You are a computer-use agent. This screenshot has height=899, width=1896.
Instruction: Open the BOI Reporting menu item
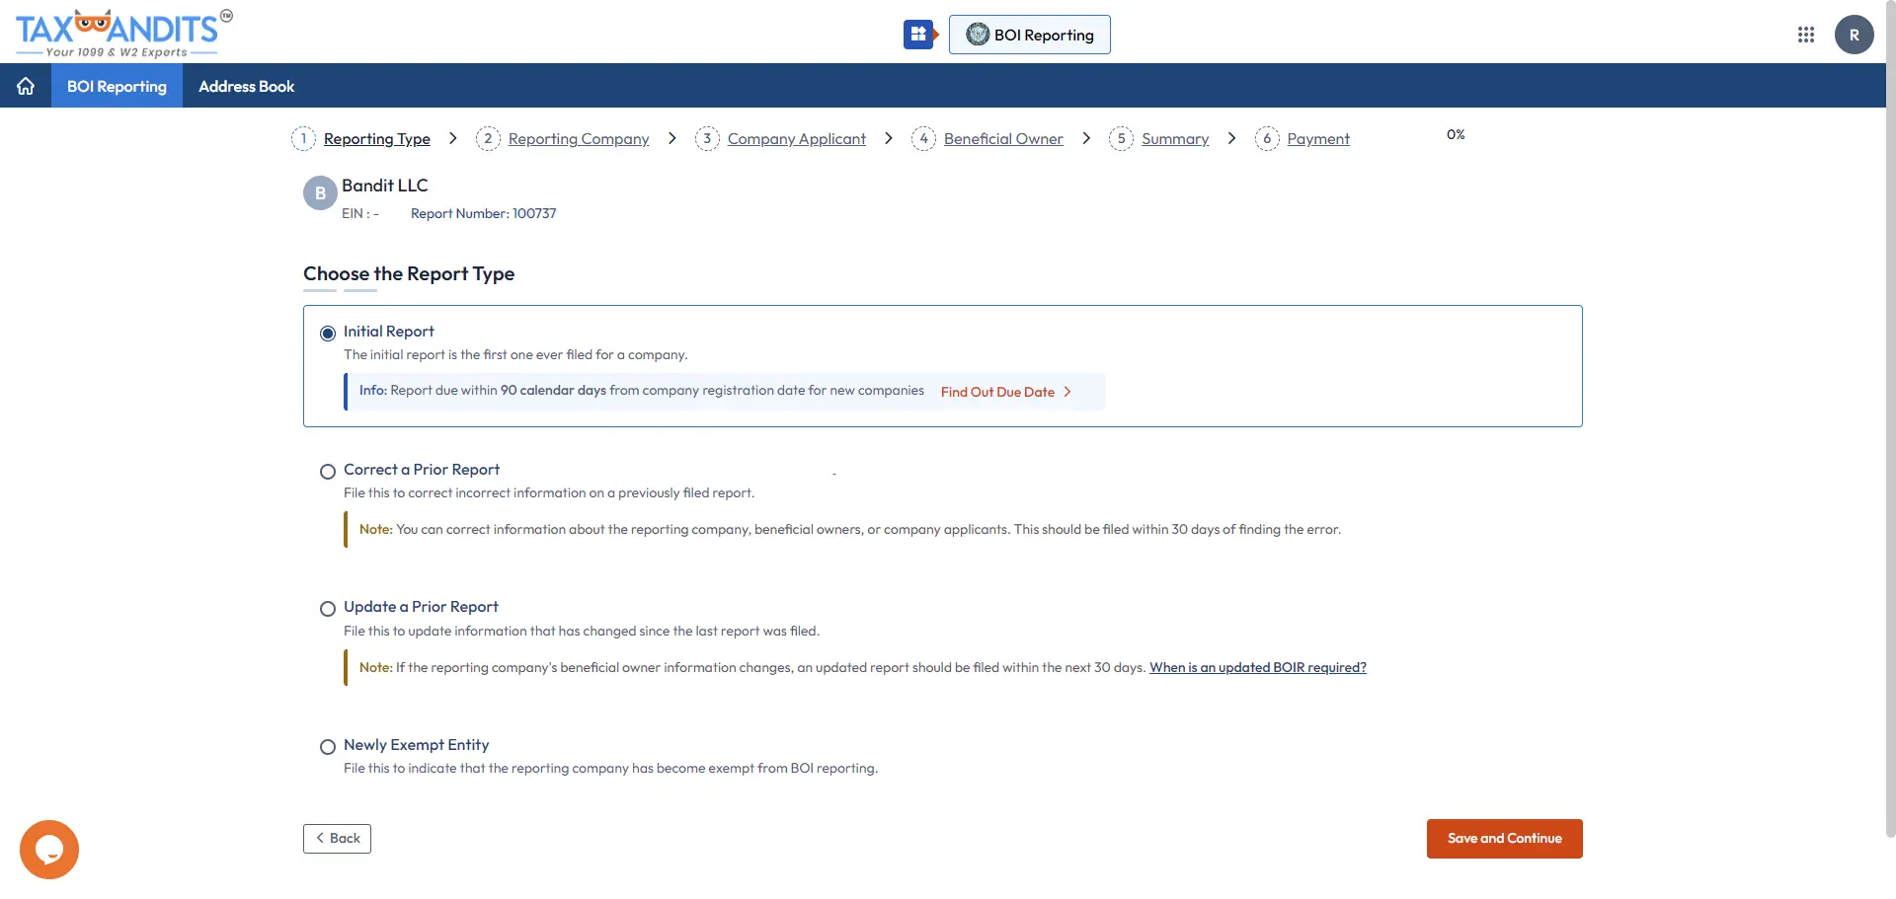(x=117, y=86)
